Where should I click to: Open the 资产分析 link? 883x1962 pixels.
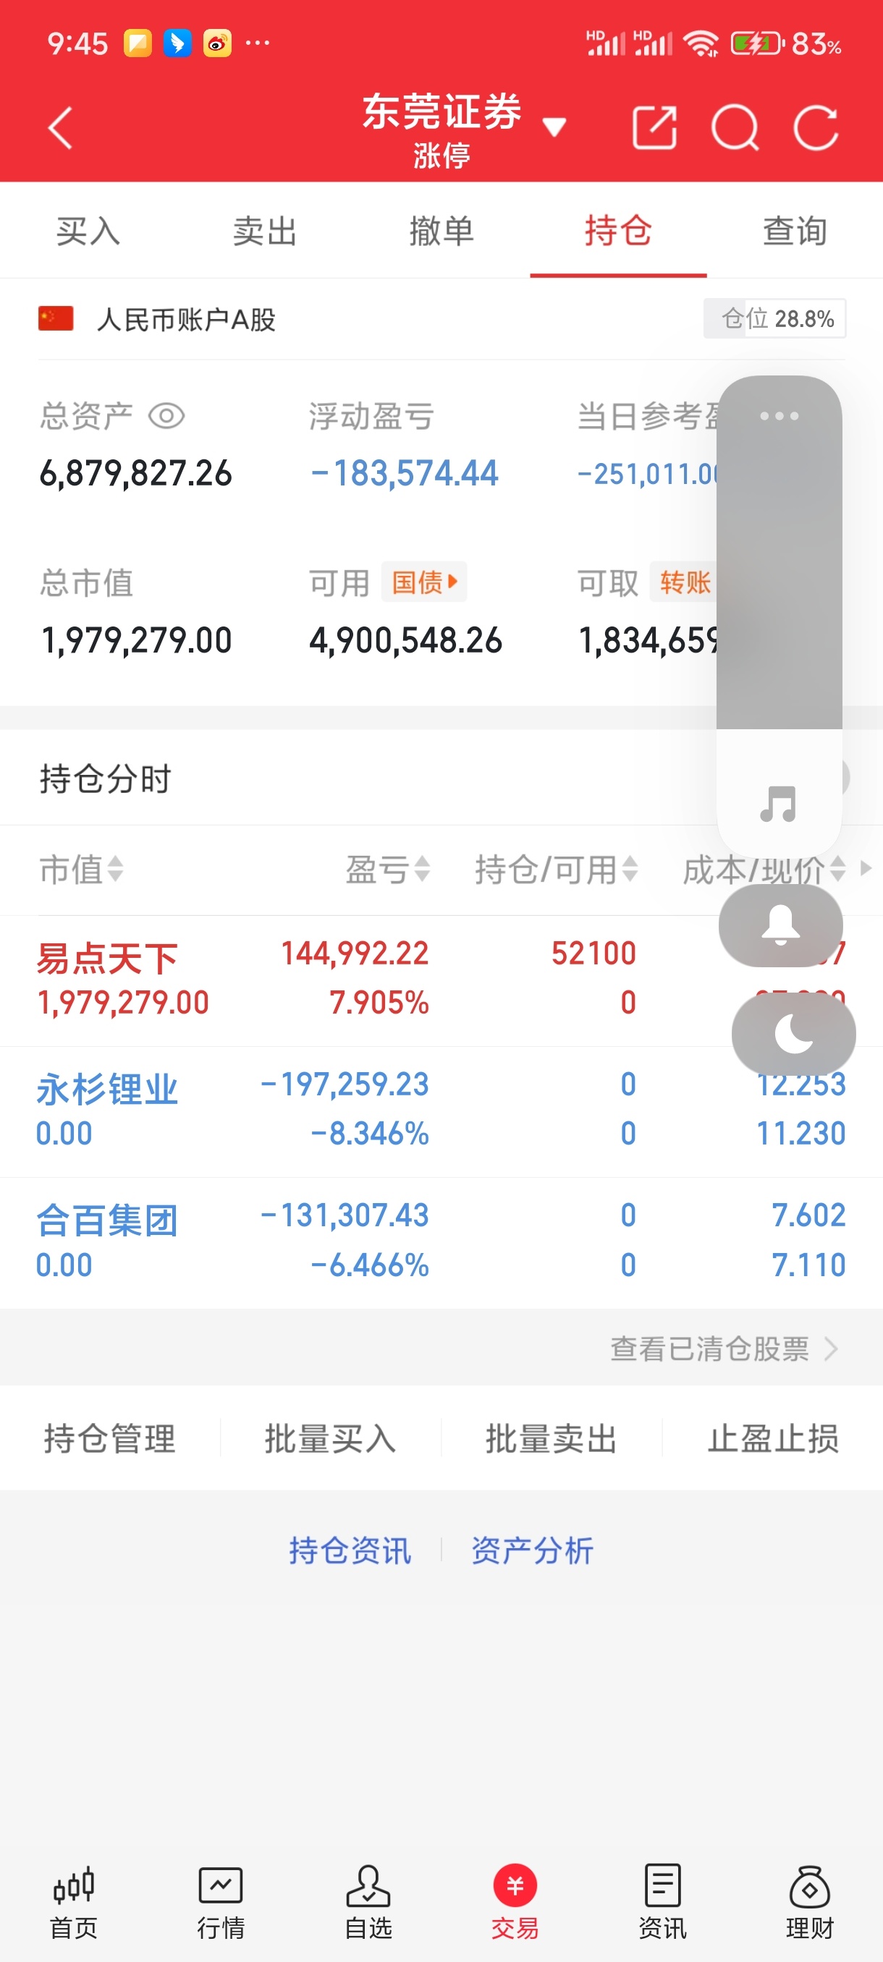coord(532,1550)
